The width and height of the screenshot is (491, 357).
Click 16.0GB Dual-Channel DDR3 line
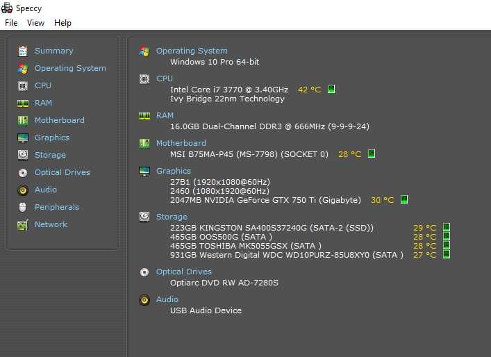[x=269, y=126]
